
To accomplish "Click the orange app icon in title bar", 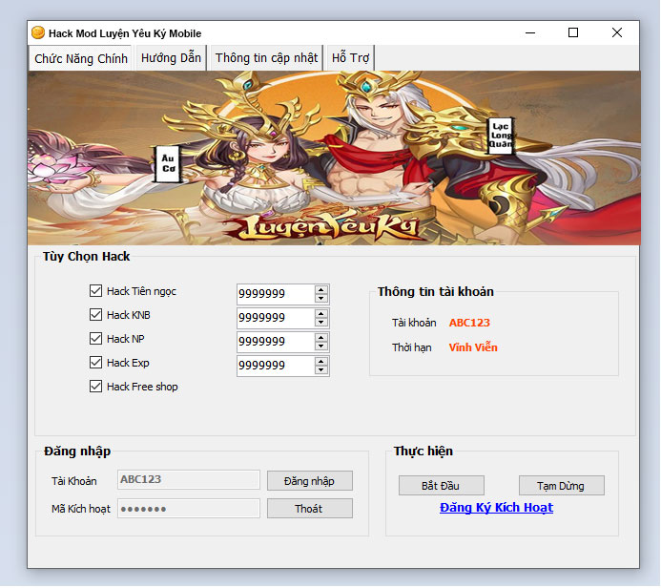I will coord(38,32).
